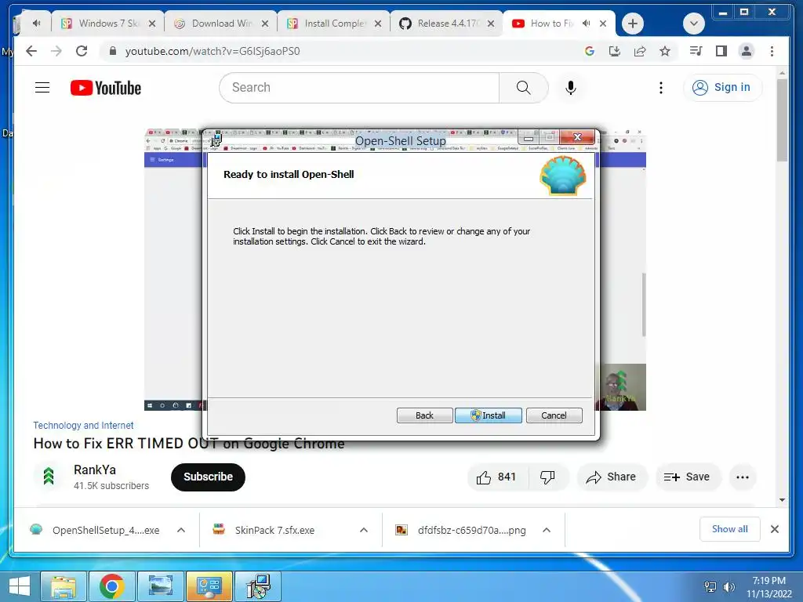
Task: Expand SkinPack 7.sfx.exe options chevron
Action: 364,530
